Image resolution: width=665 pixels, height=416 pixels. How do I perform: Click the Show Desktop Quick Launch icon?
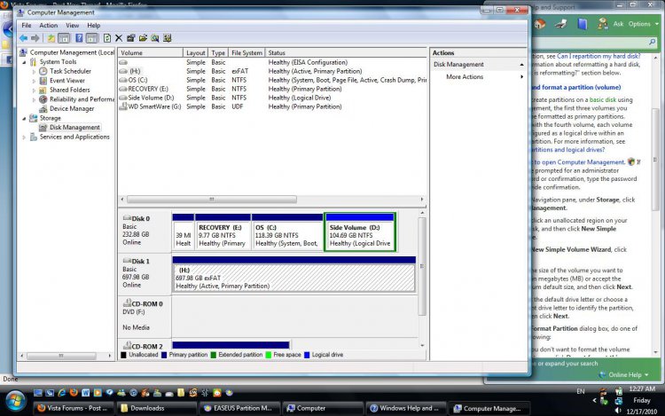point(38,393)
